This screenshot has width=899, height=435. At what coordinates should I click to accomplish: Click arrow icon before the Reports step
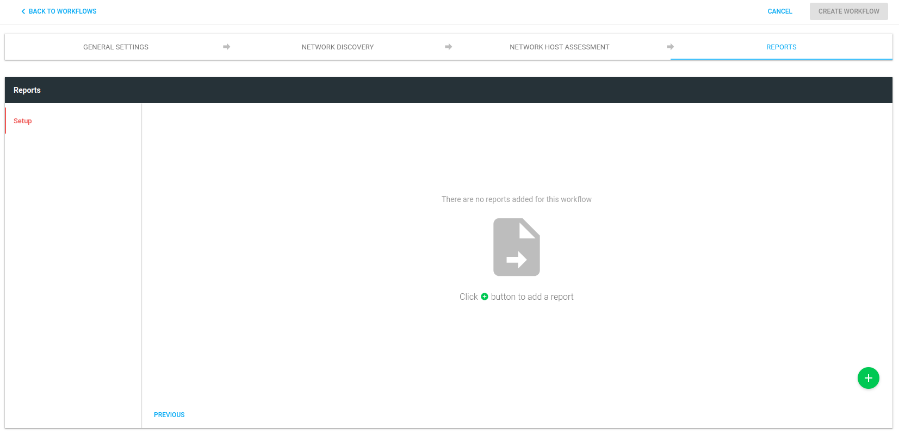670,47
